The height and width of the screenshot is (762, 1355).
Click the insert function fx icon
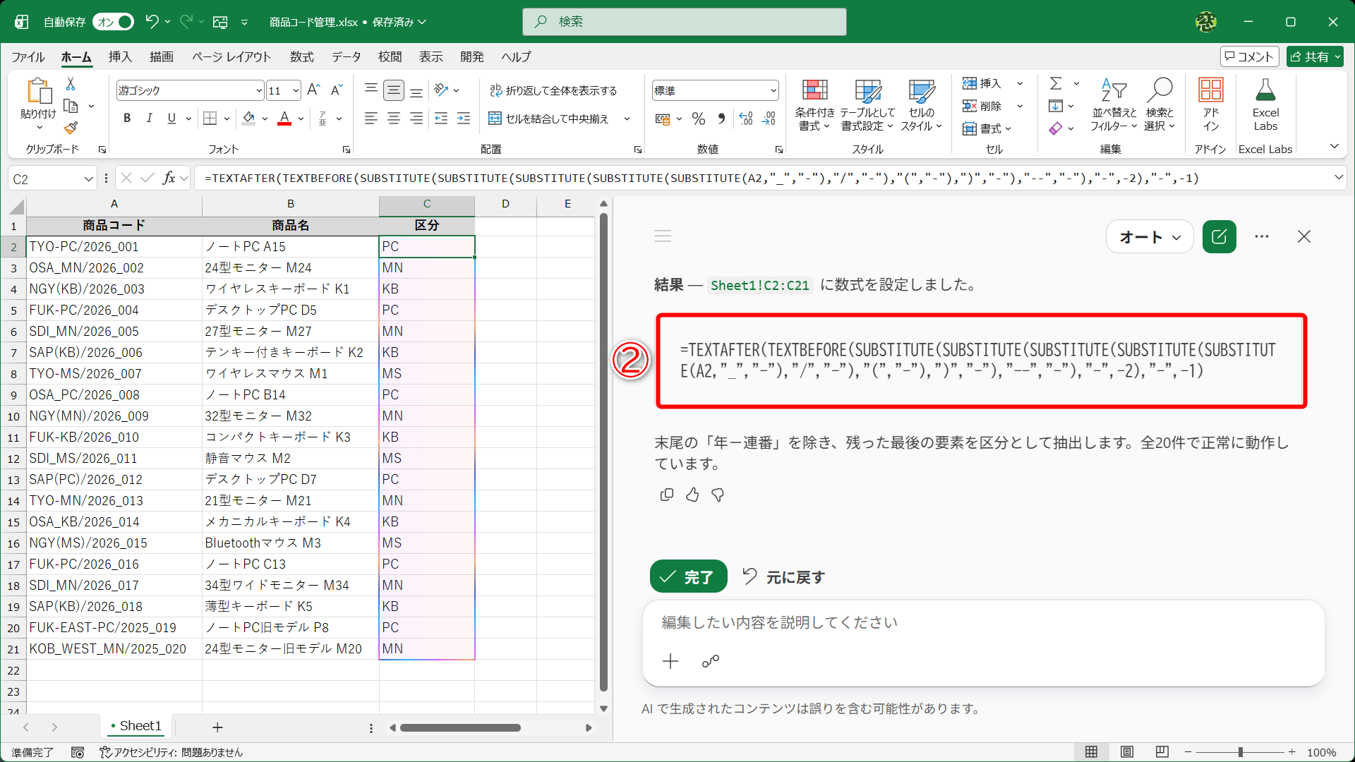(x=169, y=179)
